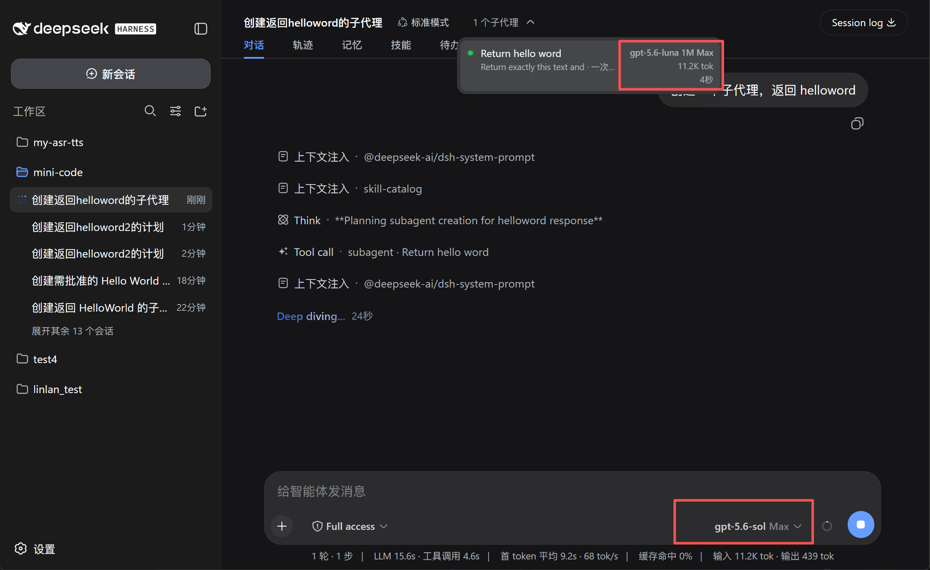Viewport: 930px width, 570px height.
Task: Click mini-code open folder icon
Action: point(22,172)
